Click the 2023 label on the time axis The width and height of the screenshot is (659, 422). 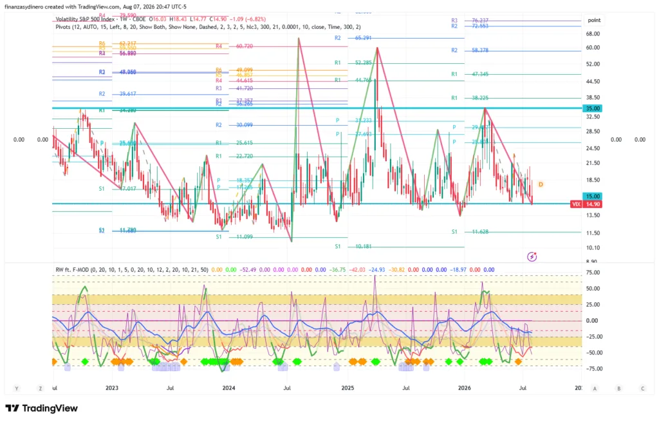pos(112,388)
